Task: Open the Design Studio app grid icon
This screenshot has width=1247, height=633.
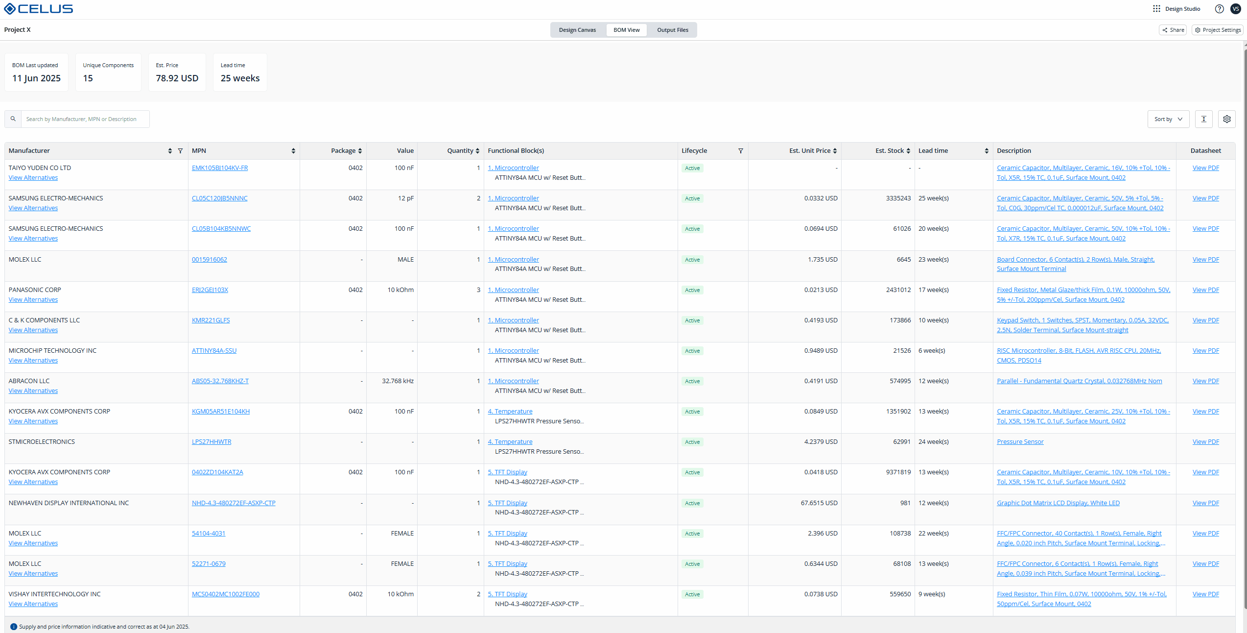Action: 1156,9
